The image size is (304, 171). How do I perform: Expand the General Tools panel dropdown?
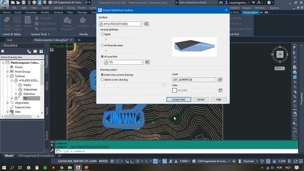pos(40,34)
